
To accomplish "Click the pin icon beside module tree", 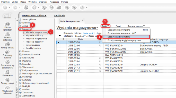I will point(17,20).
